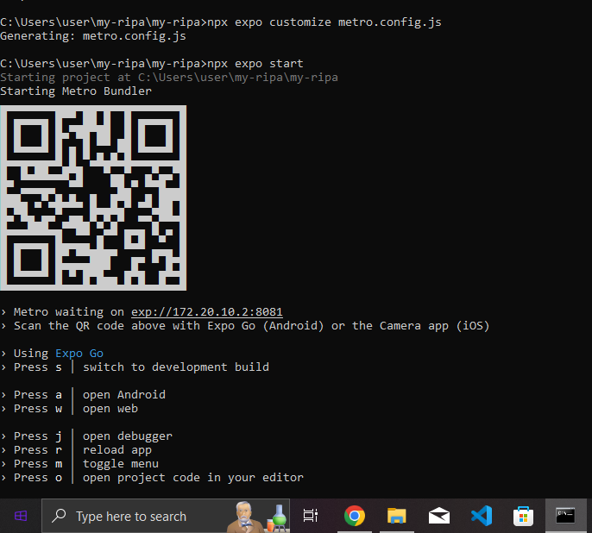Viewport: 592px width, 533px height.
Task: Launch Google Chrome from the taskbar
Action: tap(354, 516)
